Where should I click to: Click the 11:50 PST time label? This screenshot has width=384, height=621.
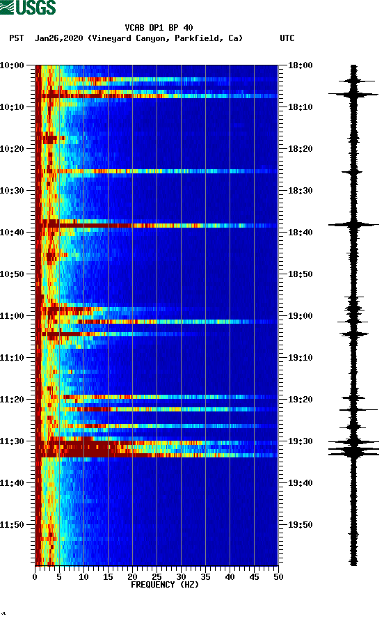coord(12,525)
